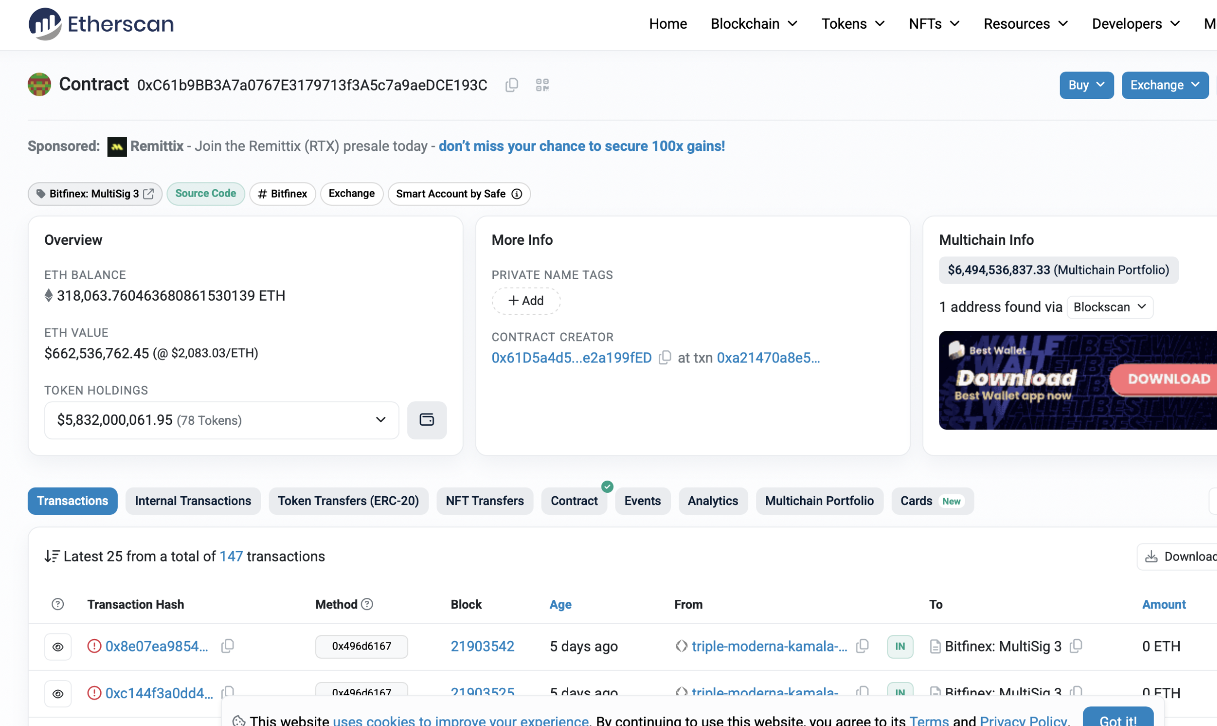Open block 21903542
The image size is (1217, 726).
click(482, 646)
